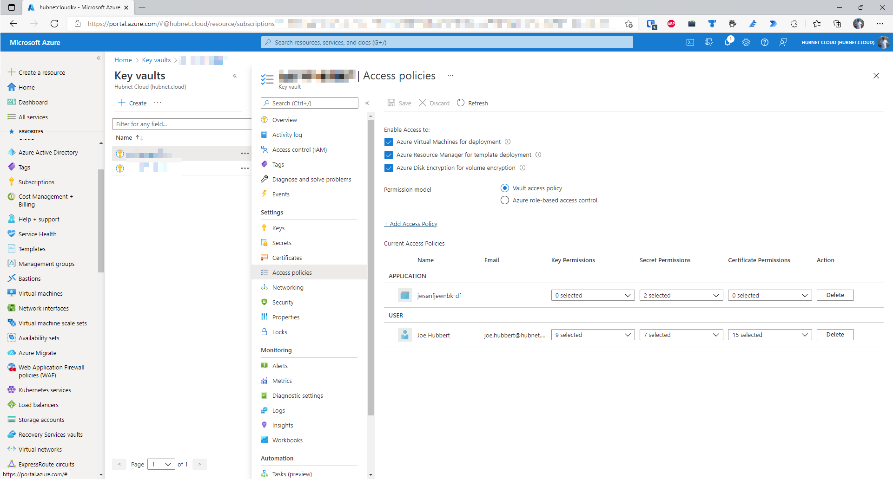
Task: Open the account avatar in header
Action: click(884, 42)
